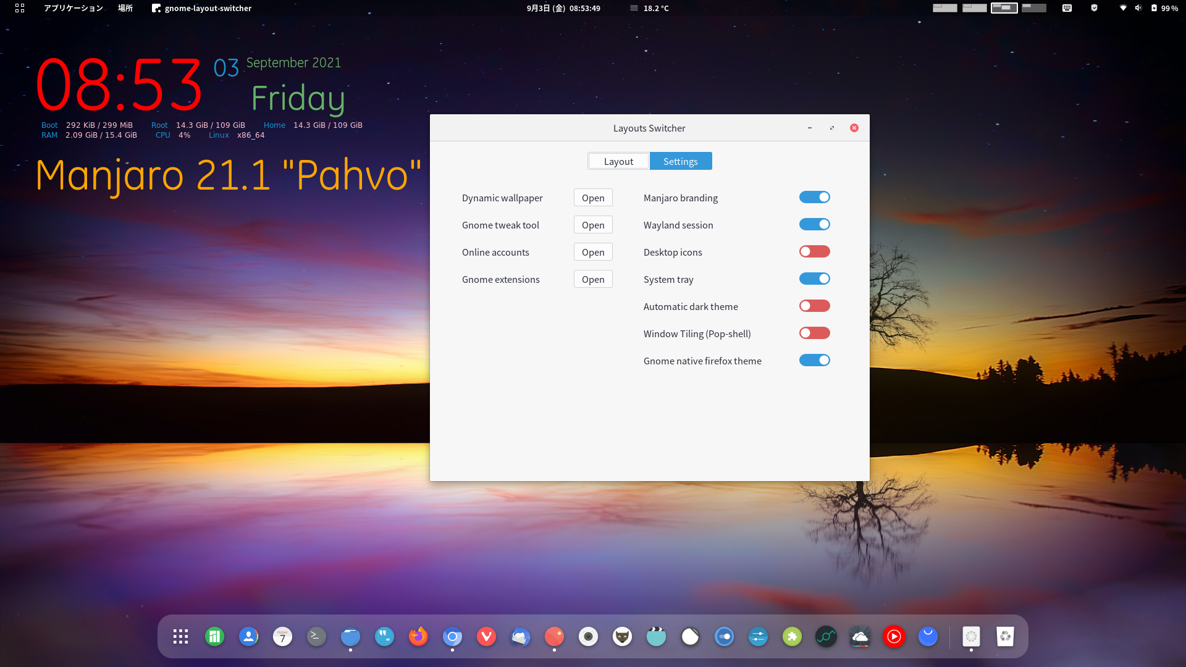Image resolution: width=1186 pixels, height=667 pixels.
Task: Open the green extensions puzzle icon
Action: (x=792, y=637)
